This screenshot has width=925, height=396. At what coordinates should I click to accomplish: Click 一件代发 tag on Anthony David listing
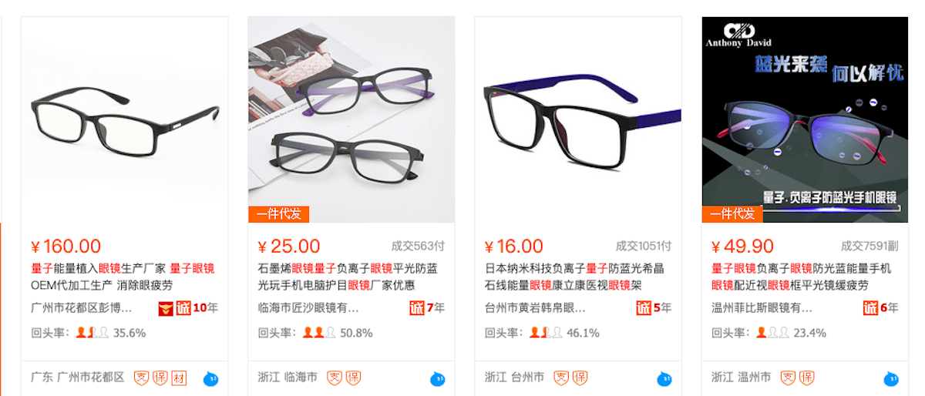point(732,214)
